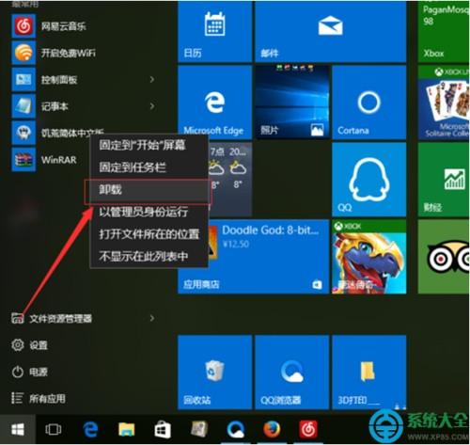Open the Xbox dragon game tile
This screenshot has height=445, width=470.
tap(369, 257)
